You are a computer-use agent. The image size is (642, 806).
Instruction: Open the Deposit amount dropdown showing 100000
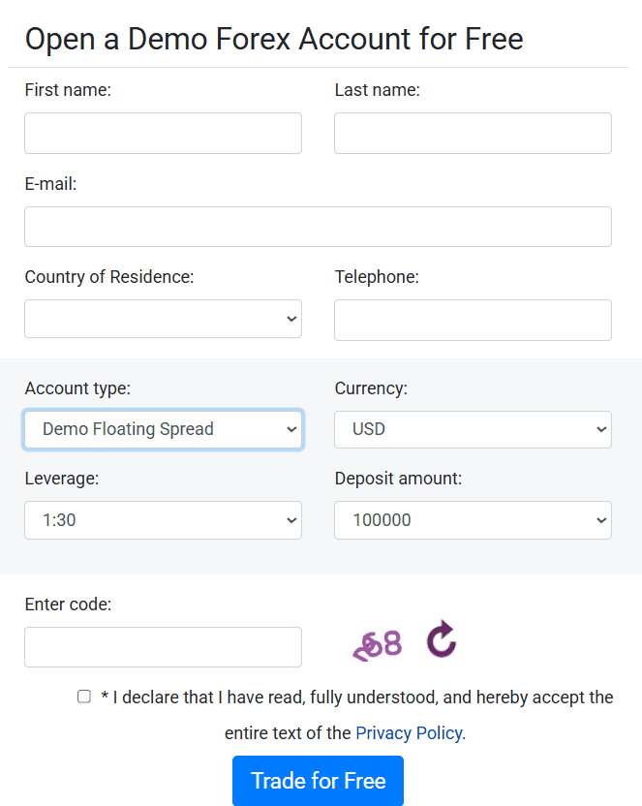[x=473, y=520]
